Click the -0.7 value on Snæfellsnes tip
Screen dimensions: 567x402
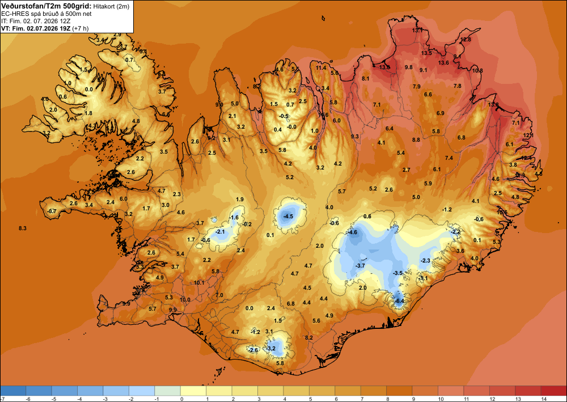pos(52,211)
